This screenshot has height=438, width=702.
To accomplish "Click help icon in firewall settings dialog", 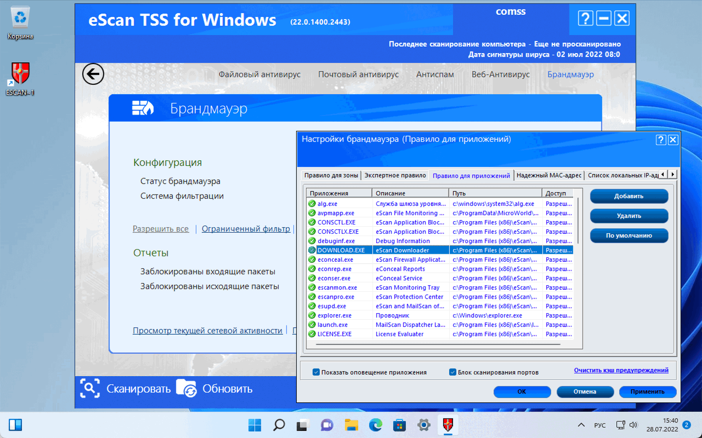I will (x=661, y=140).
